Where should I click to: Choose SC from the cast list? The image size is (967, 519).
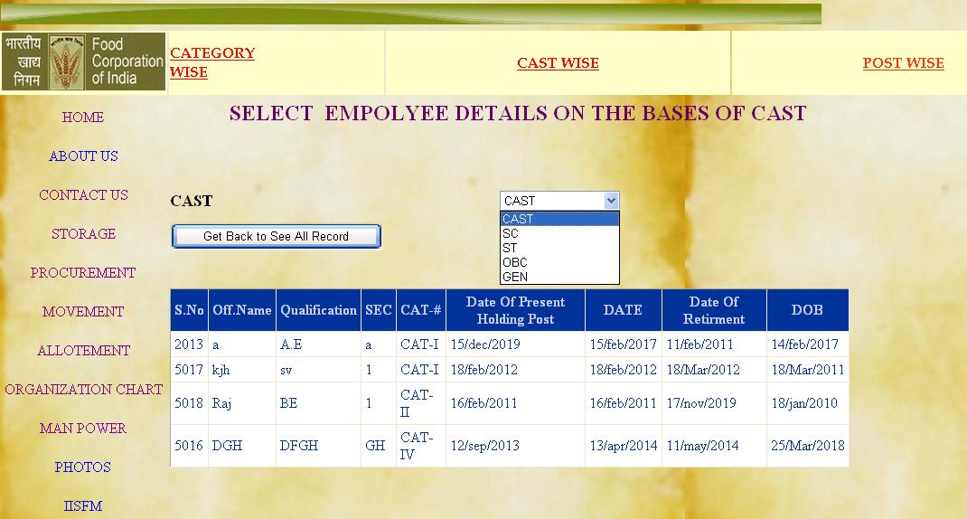[x=559, y=233]
